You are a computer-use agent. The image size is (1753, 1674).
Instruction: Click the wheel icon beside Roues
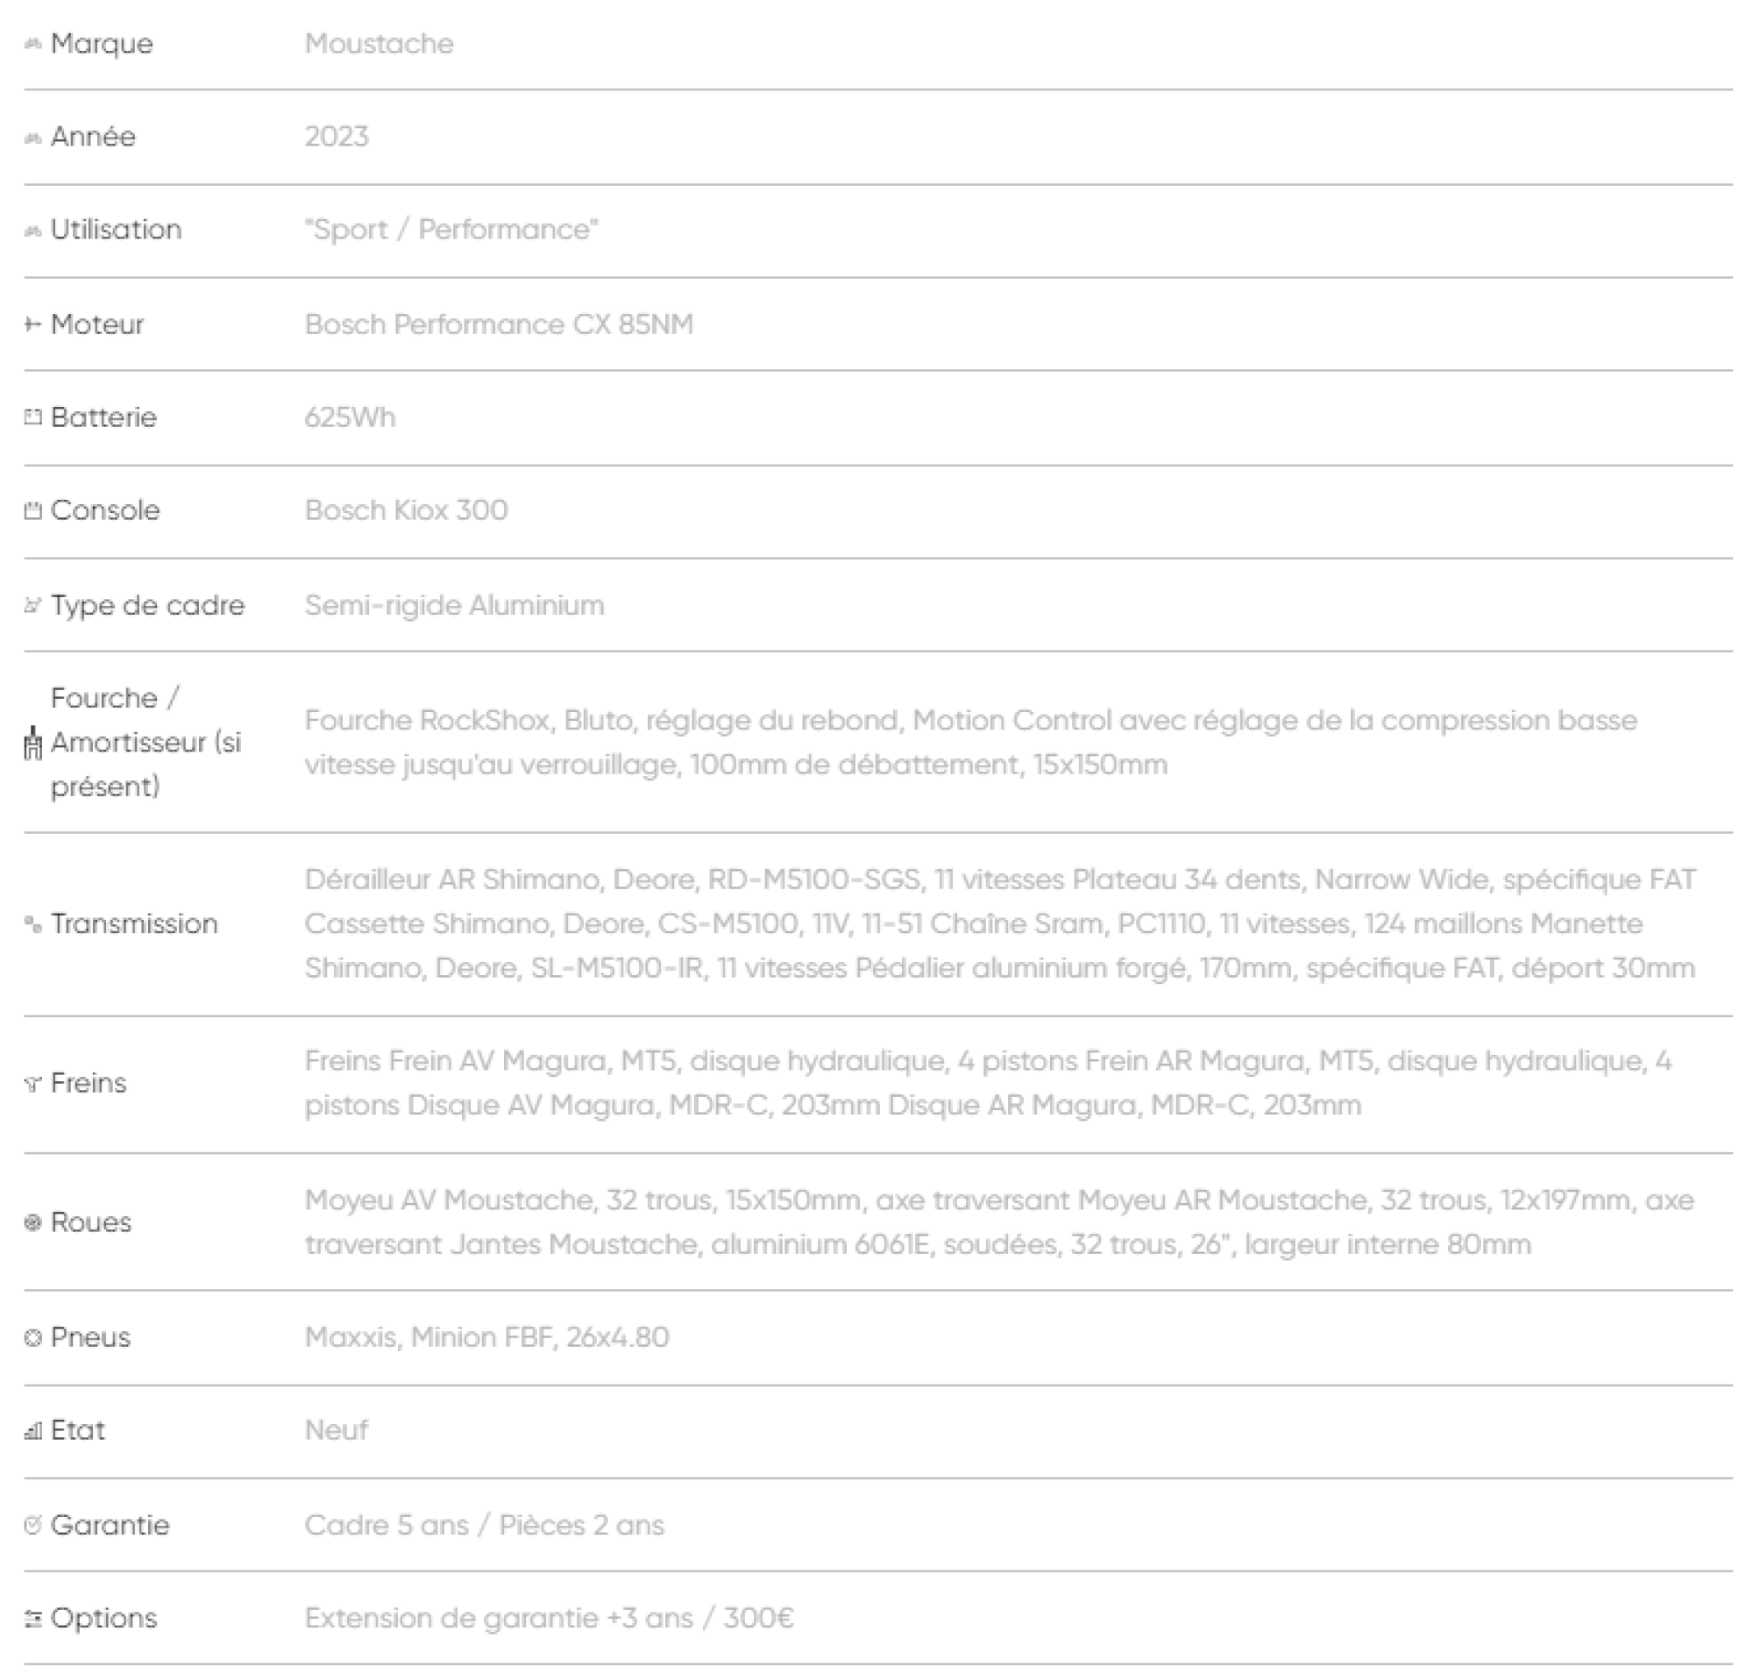click(x=33, y=1222)
